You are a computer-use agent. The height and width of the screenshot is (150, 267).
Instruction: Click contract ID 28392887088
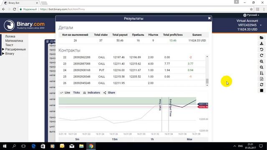(x=82, y=64)
